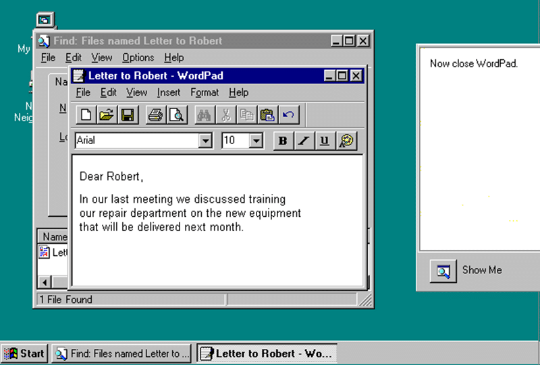Click the text 'Dear Robert,' in the document
Image resolution: width=540 pixels, height=365 pixels.
[x=111, y=176]
